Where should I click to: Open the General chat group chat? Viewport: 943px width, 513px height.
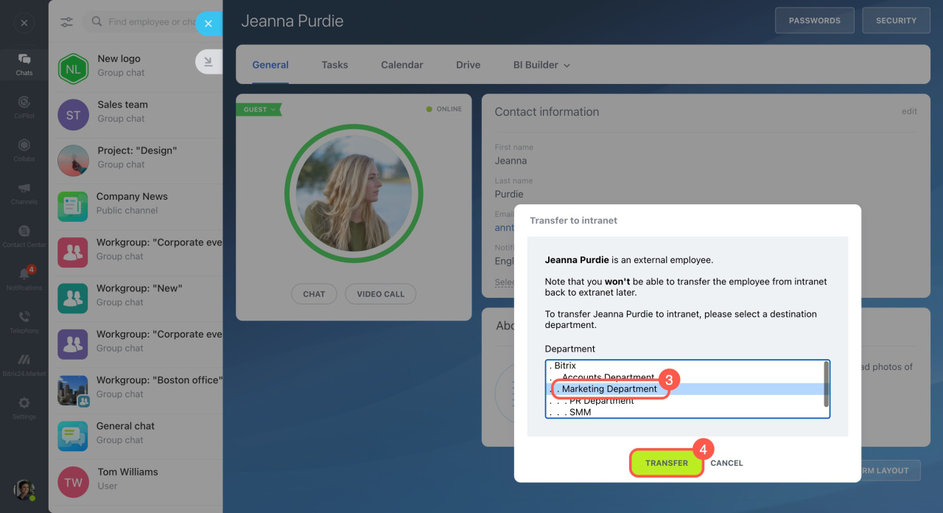click(136, 436)
